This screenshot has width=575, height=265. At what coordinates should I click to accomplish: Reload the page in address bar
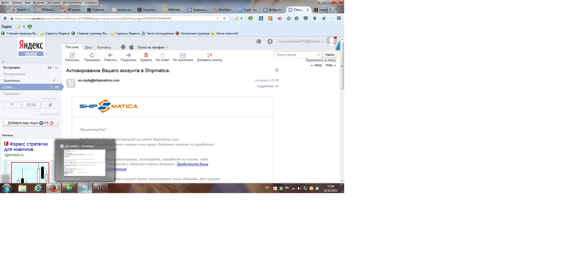pos(225,18)
